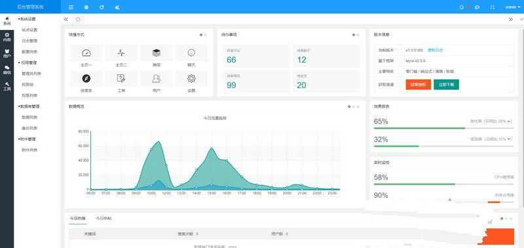524x248 pixels.
Task: Open notifications bell icon
Action: tap(462, 7)
